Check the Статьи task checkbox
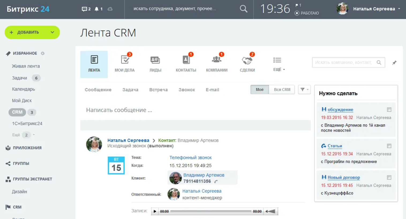 click(389, 146)
